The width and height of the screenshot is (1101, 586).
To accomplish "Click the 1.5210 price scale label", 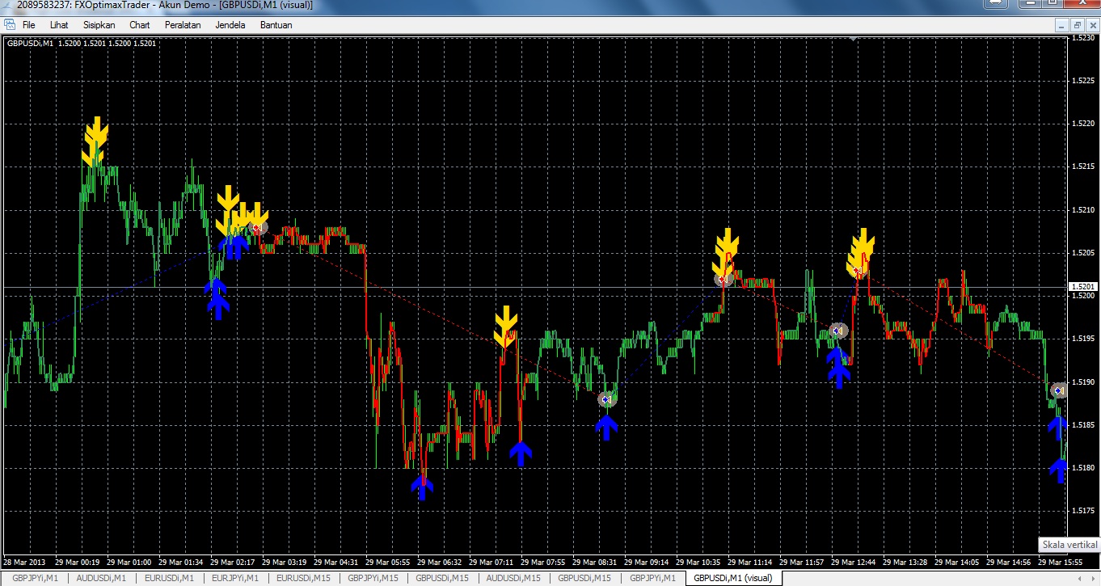I will point(1084,210).
